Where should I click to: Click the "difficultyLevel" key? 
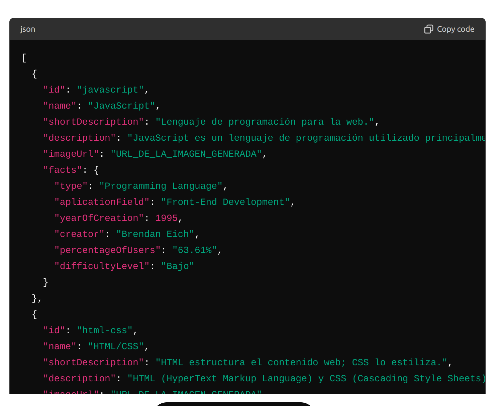tap(102, 266)
